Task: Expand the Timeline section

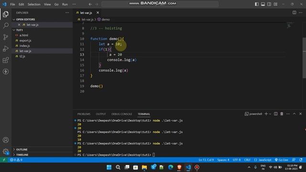Action: (42, 155)
